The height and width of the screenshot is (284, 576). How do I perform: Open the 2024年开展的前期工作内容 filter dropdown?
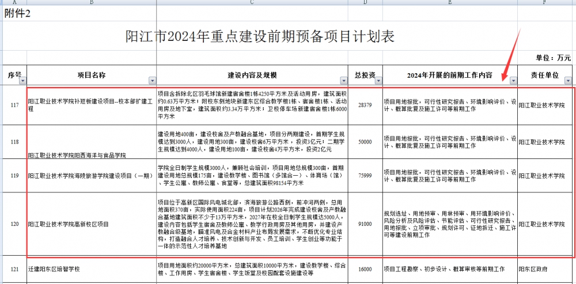click(513, 81)
